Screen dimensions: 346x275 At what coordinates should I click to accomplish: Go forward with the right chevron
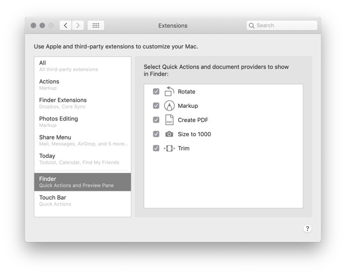(x=78, y=25)
